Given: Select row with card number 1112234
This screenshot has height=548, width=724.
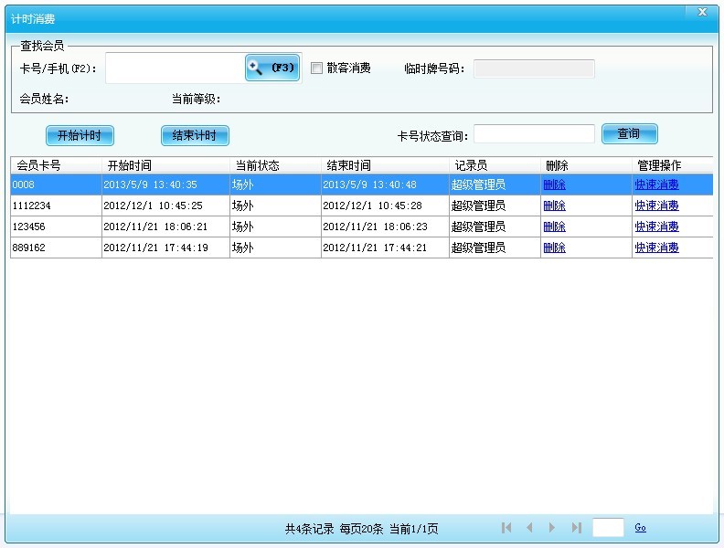Looking at the screenshot, I should (x=361, y=205).
